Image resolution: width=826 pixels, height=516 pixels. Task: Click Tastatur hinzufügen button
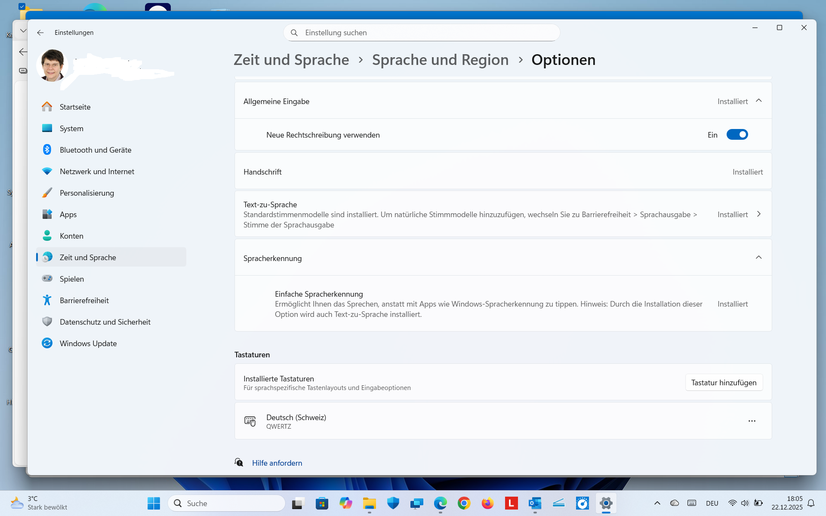[x=724, y=382]
